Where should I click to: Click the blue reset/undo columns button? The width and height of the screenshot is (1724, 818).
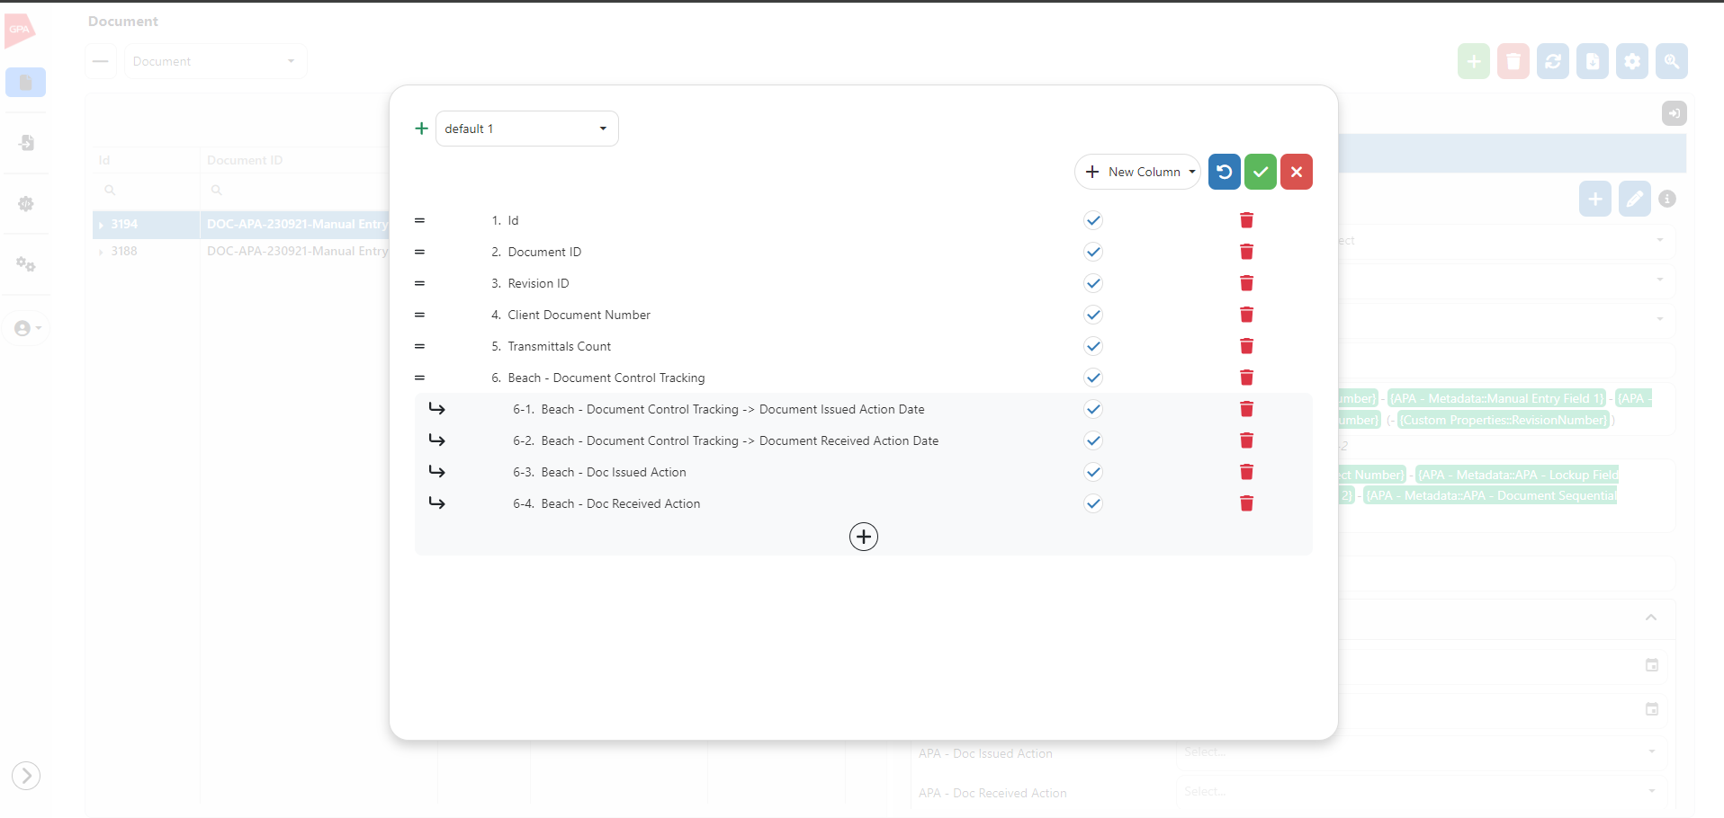coord(1224,172)
